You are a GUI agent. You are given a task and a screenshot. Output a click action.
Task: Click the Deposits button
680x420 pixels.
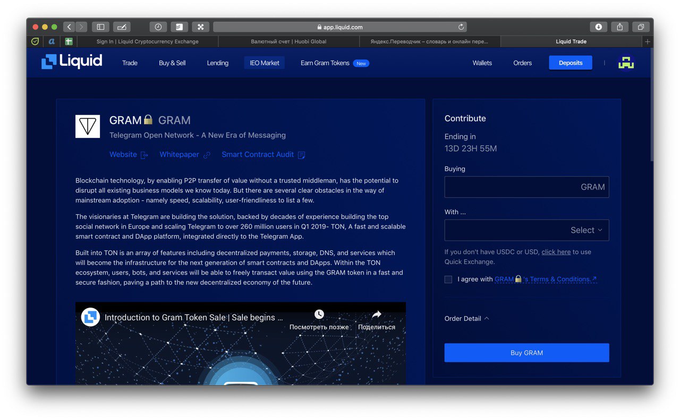(x=571, y=63)
